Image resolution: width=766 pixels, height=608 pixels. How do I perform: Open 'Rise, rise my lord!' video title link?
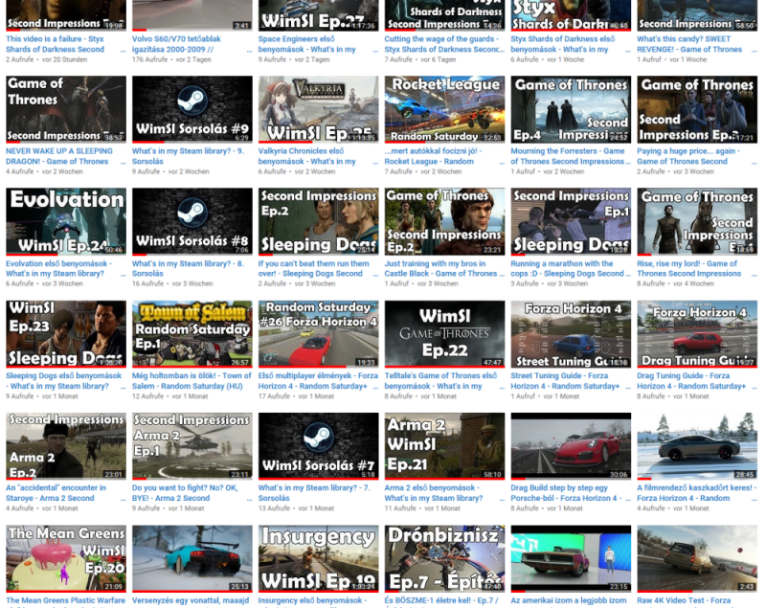tap(688, 269)
